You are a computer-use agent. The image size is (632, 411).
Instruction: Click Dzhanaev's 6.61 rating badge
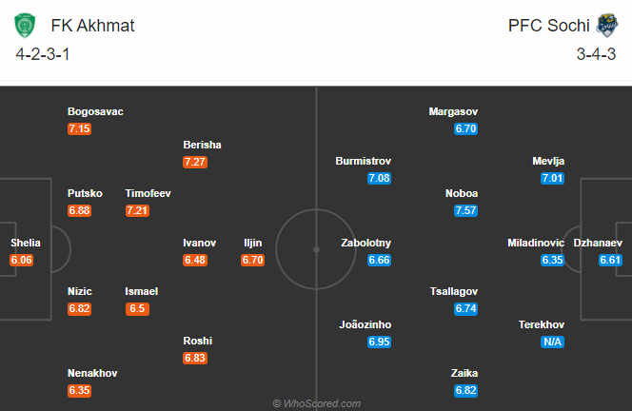610,260
